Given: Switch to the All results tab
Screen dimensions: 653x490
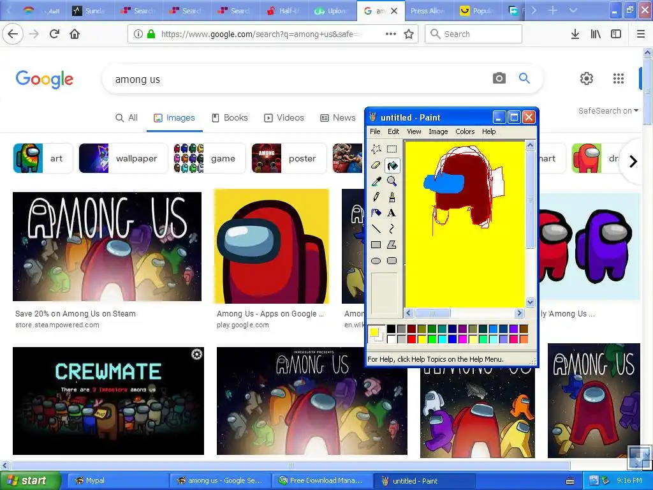Looking at the screenshot, I should point(126,118).
